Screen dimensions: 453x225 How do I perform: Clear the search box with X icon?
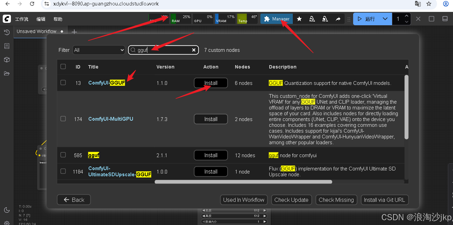194,50
